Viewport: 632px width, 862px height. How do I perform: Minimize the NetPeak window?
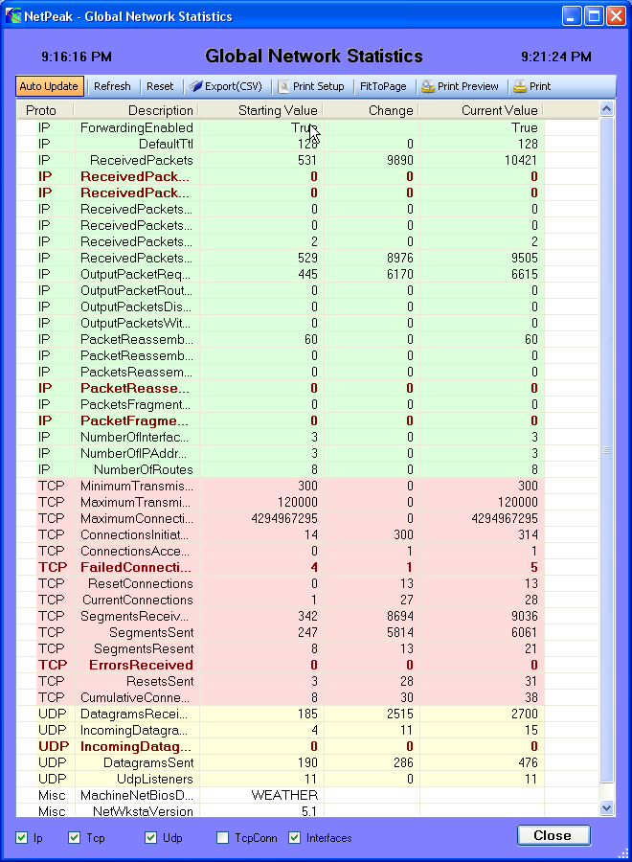point(572,16)
